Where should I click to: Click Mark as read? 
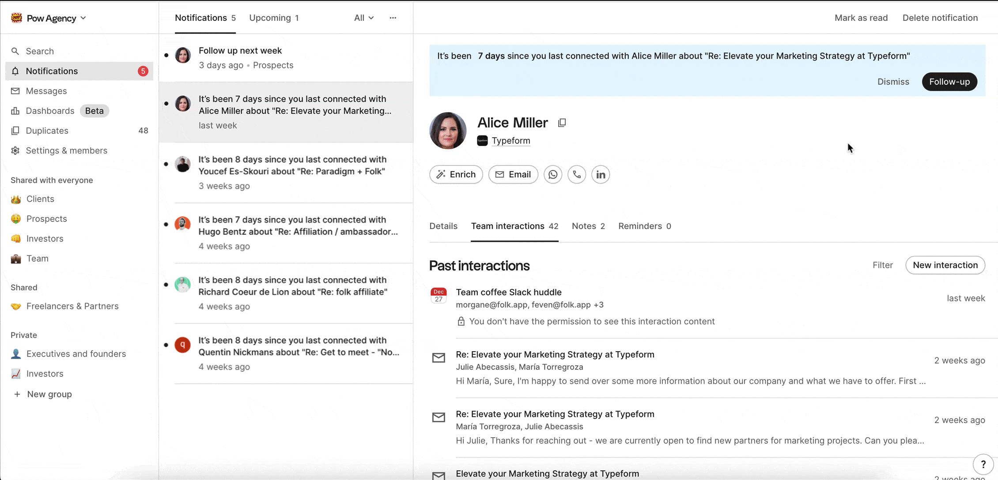[x=861, y=18]
